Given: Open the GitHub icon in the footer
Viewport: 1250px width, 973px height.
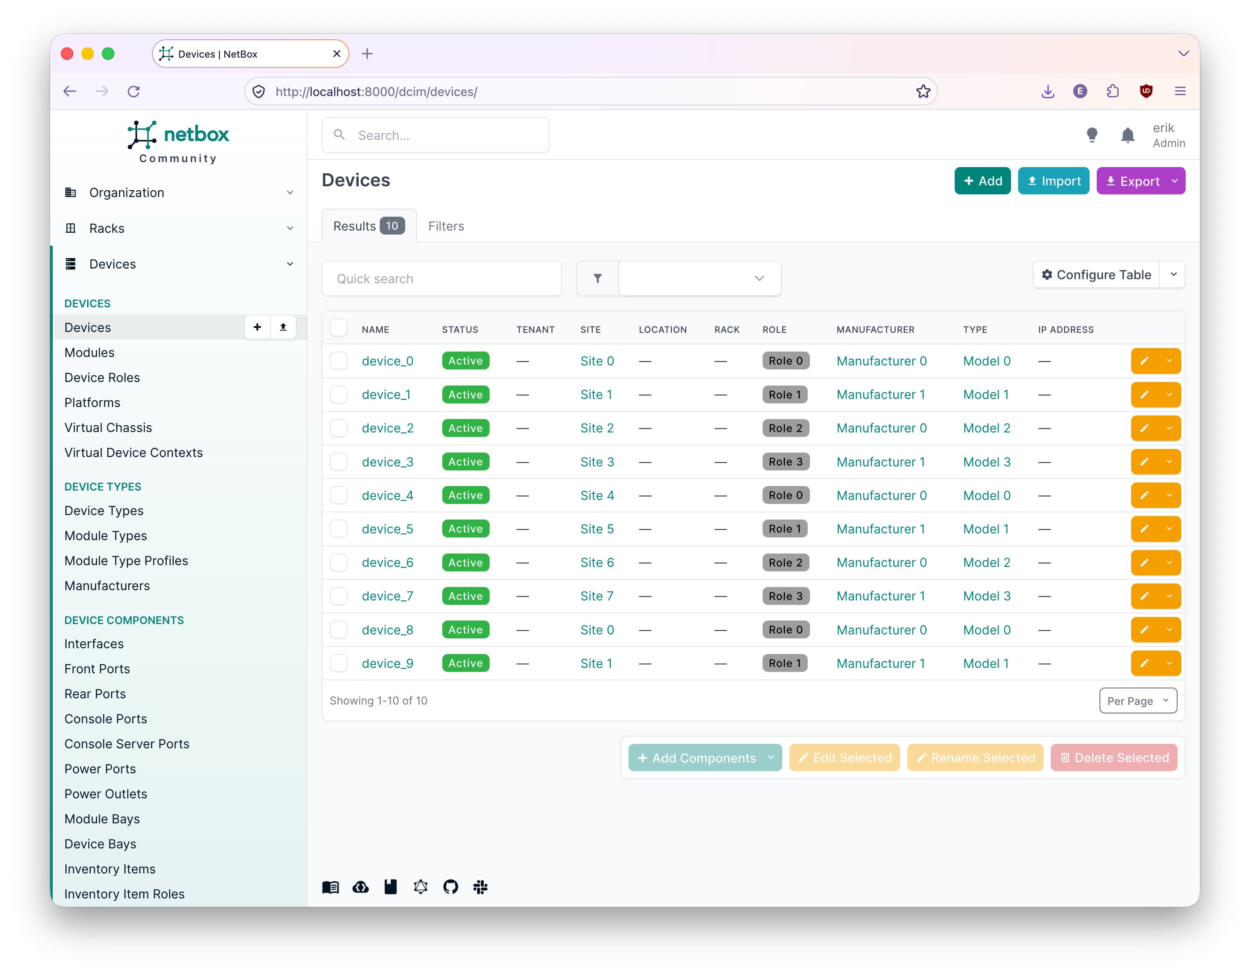Looking at the screenshot, I should tap(450, 887).
